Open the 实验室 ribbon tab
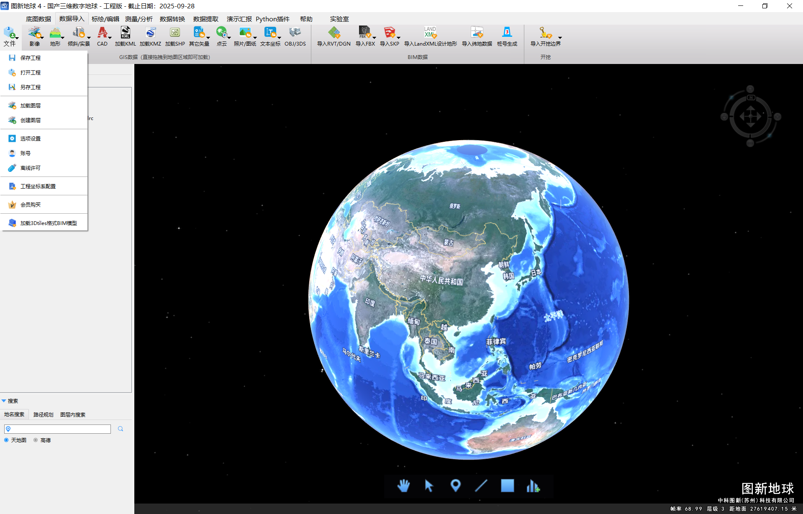The image size is (803, 514). point(339,19)
